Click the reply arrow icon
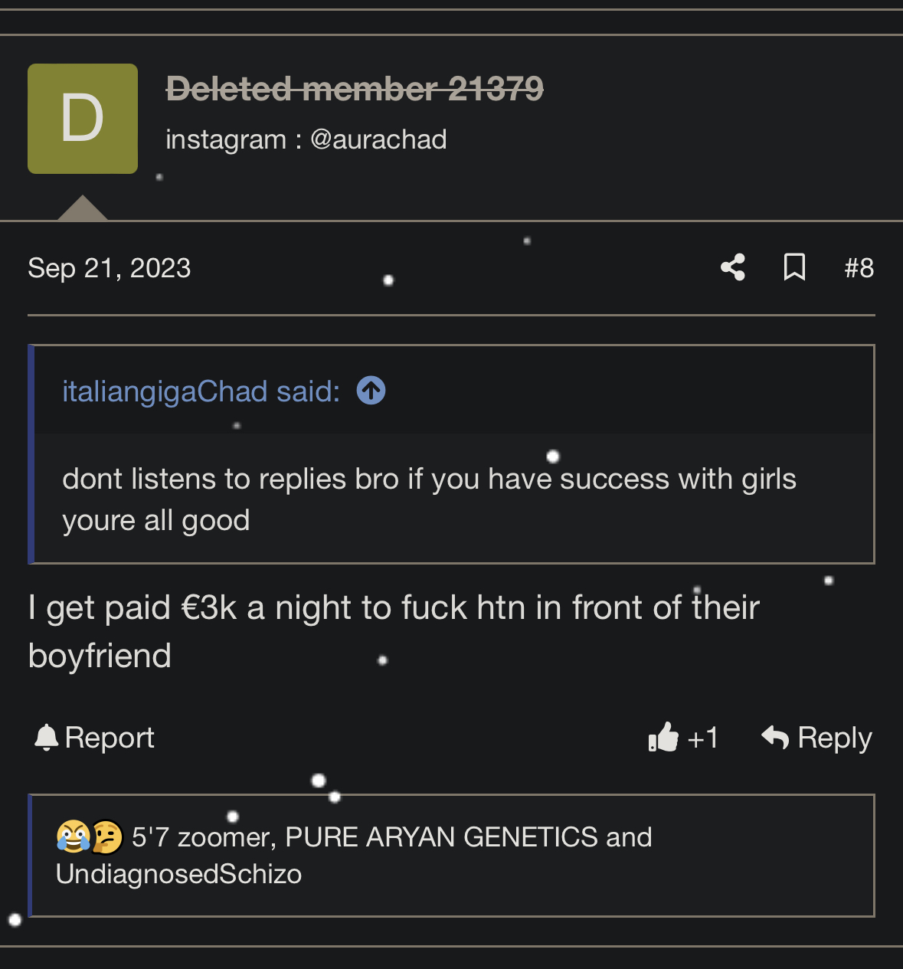Image resolution: width=903 pixels, height=969 pixels. pos(775,737)
